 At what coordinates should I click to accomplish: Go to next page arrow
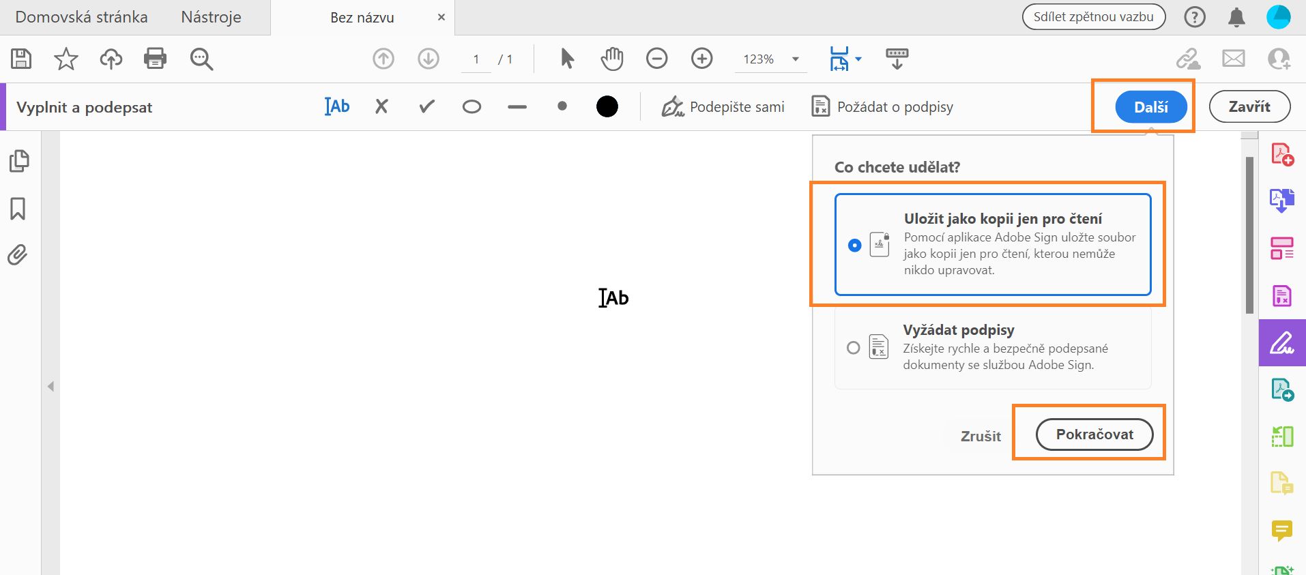[x=429, y=59]
